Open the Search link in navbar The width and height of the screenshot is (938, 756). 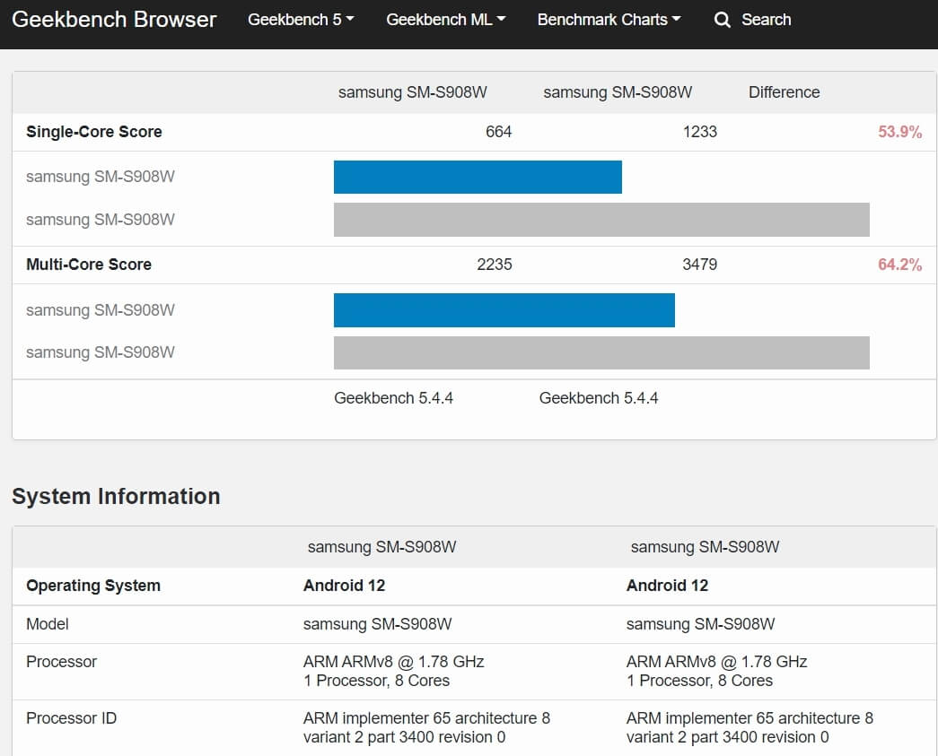pos(766,19)
